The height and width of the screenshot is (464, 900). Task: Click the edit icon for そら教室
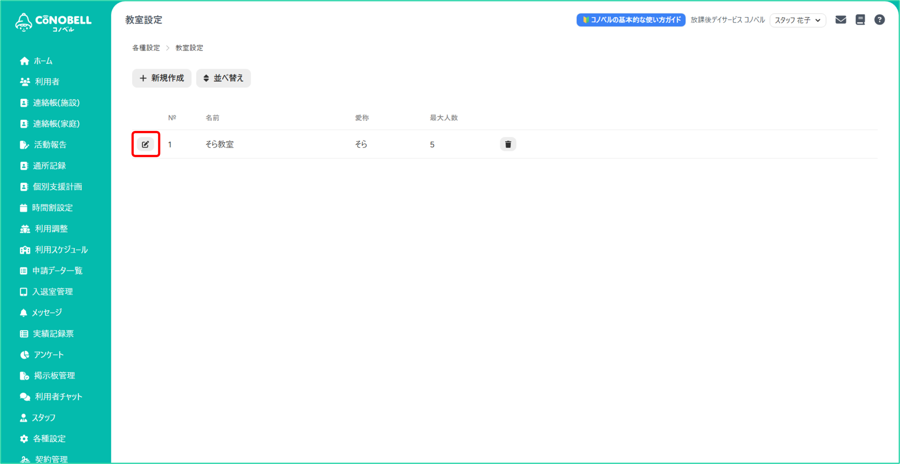(x=145, y=144)
